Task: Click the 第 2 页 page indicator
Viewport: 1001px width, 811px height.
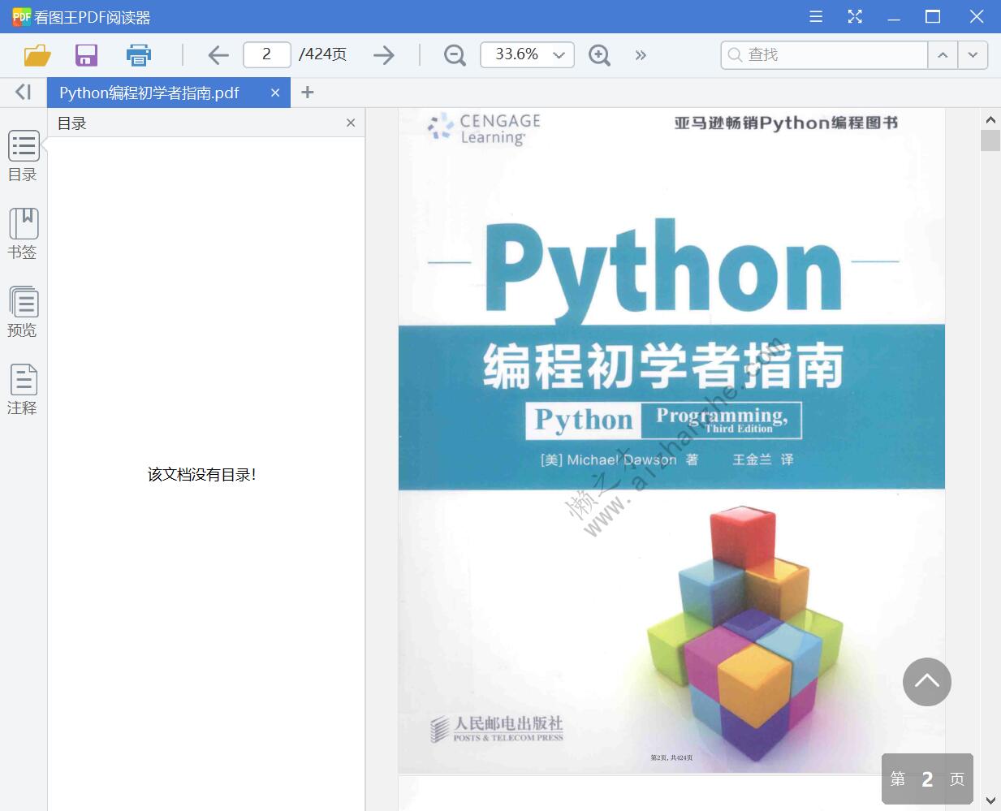Action: [927, 779]
